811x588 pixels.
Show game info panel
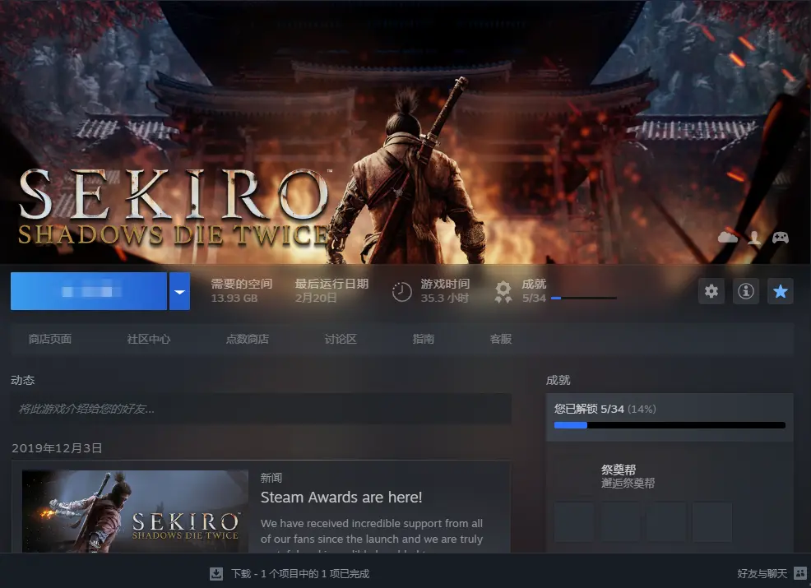pos(746,291)
